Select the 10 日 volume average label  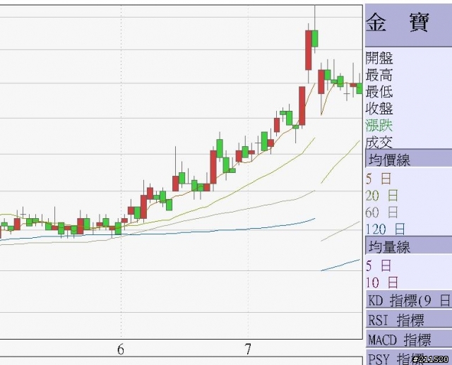click(x=381, y=282)
